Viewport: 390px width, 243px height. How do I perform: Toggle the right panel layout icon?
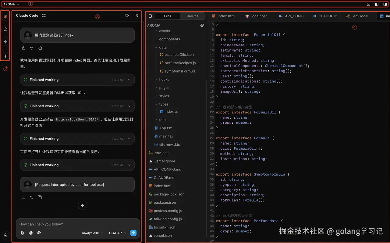[x=385, y=4]
